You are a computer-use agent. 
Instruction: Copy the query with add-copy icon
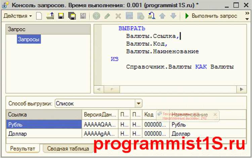coord(141,16)
